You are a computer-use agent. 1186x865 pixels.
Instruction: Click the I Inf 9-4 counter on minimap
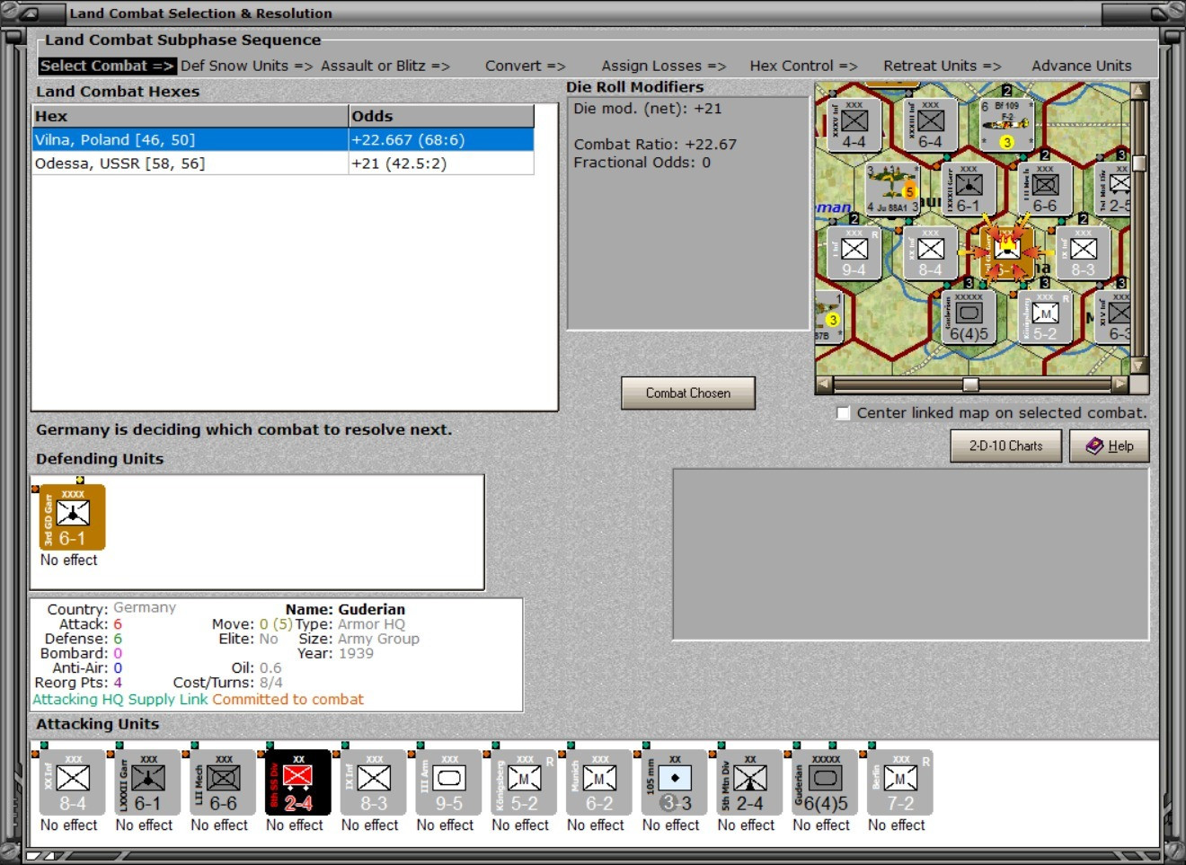853,252
